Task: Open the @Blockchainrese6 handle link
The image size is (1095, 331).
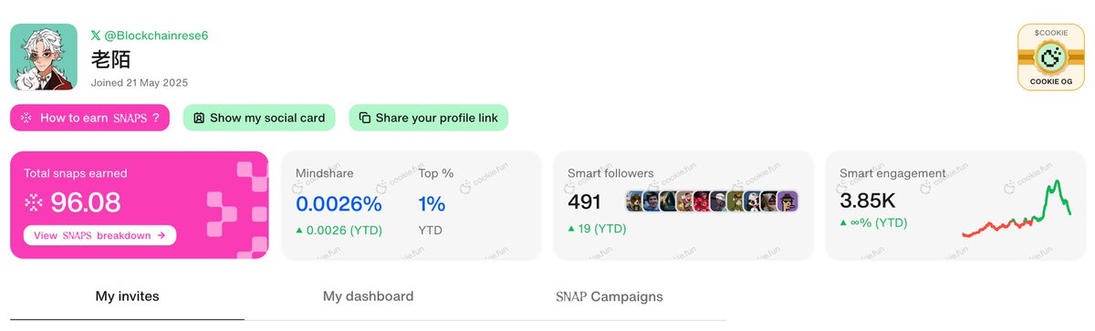Action: click(x=157, y=36)
